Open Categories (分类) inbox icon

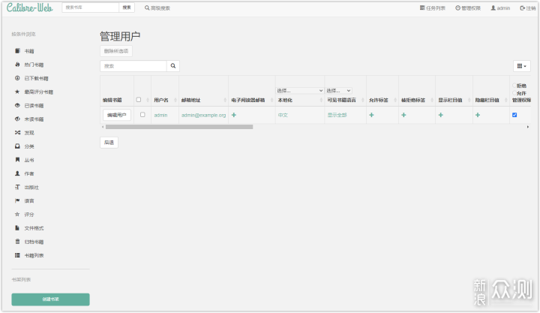[17, 146]
